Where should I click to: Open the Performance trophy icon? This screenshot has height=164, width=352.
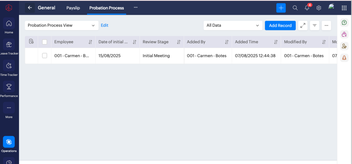[x=9, y=87]
